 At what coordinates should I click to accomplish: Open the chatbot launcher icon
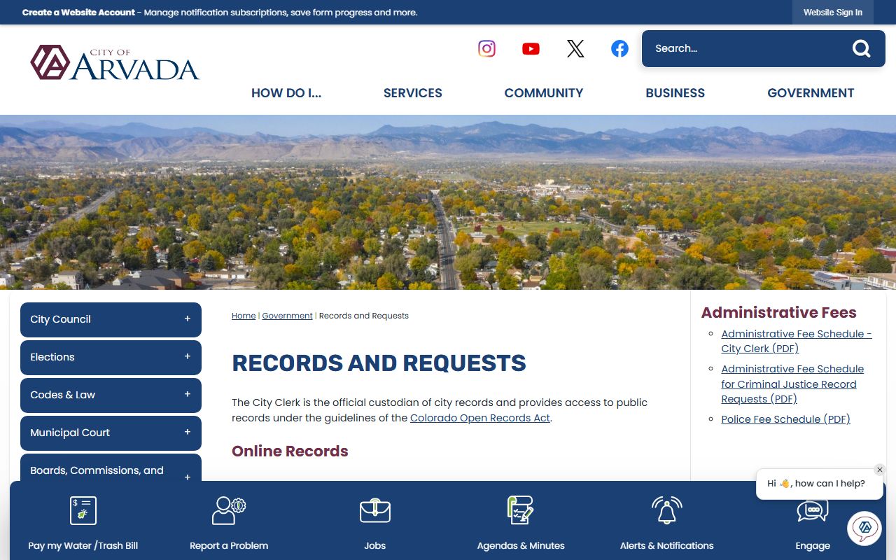pyautogui.click(x=864, y=528)
